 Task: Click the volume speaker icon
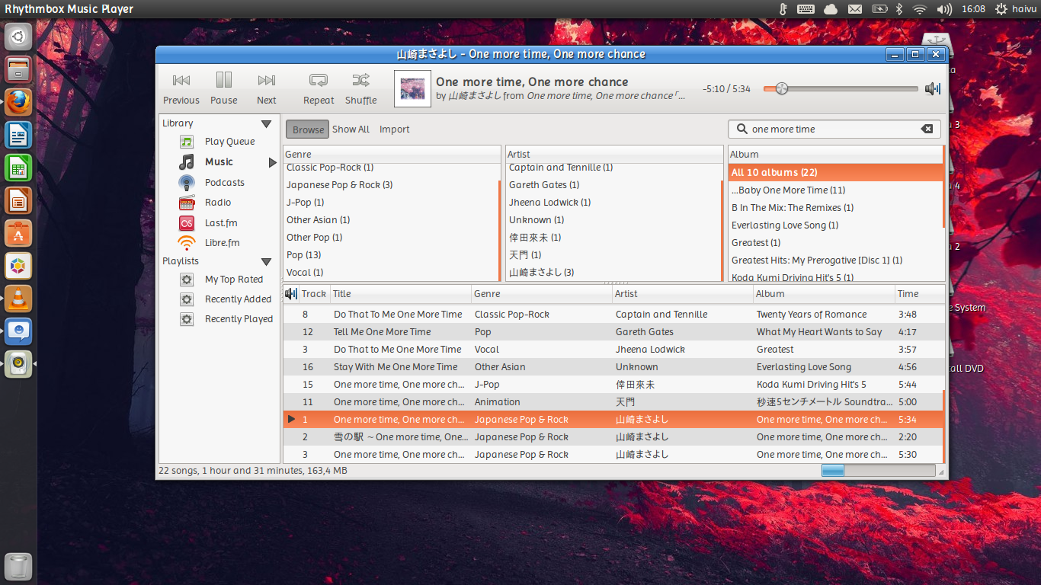point(933,88)
